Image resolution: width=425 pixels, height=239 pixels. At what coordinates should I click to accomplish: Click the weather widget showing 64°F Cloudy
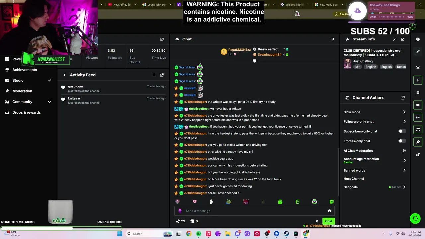click(x=13, y=233)
